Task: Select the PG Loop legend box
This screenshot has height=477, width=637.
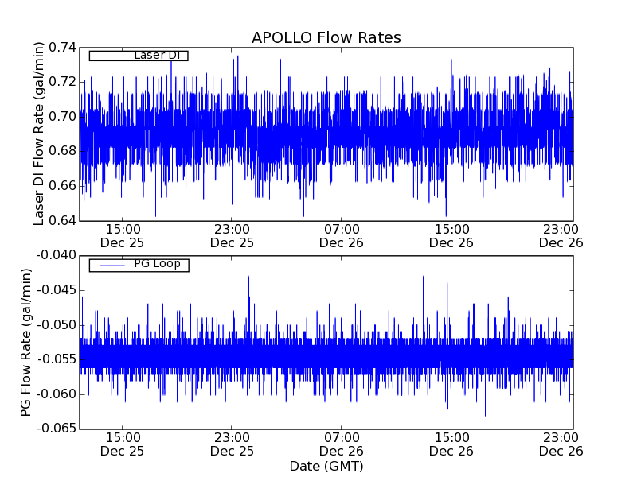Action: (139, 265)
